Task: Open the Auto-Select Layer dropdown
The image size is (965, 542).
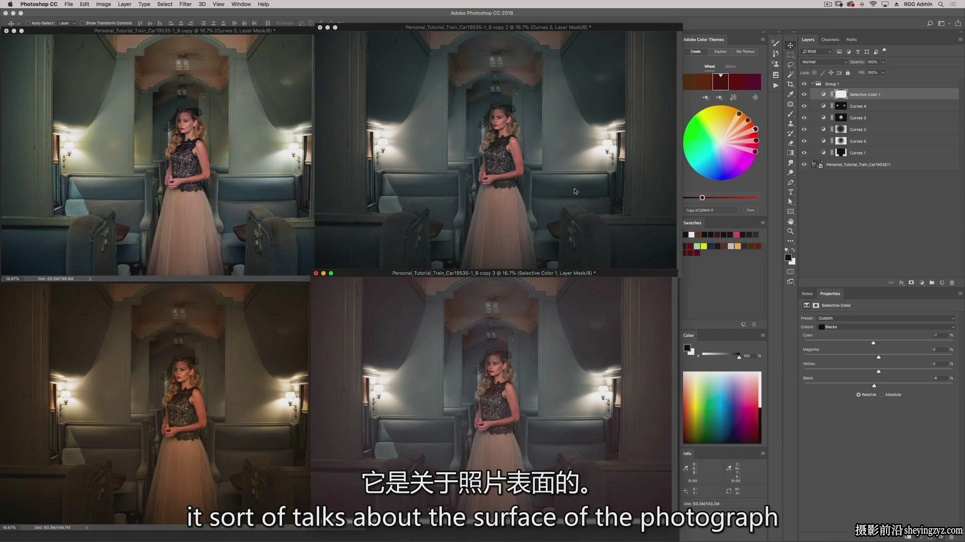Action: click(67, 23)
